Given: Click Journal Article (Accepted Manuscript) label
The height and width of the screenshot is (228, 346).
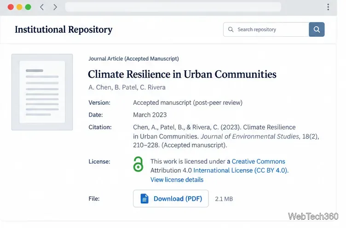Looking at the screenshot, I should (x=133, y=59).
